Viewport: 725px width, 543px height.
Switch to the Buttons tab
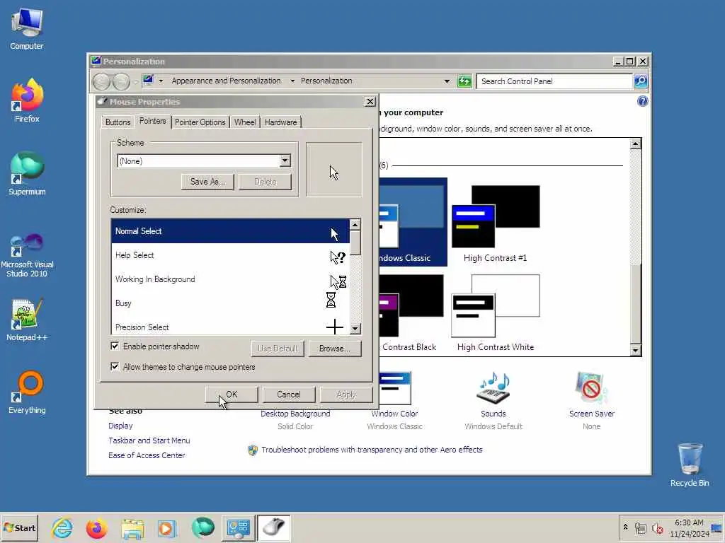(x=118, y=122)
